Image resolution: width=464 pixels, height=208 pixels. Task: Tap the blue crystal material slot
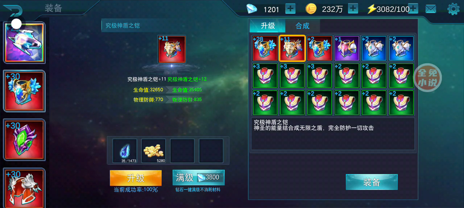tap(125, 151)
